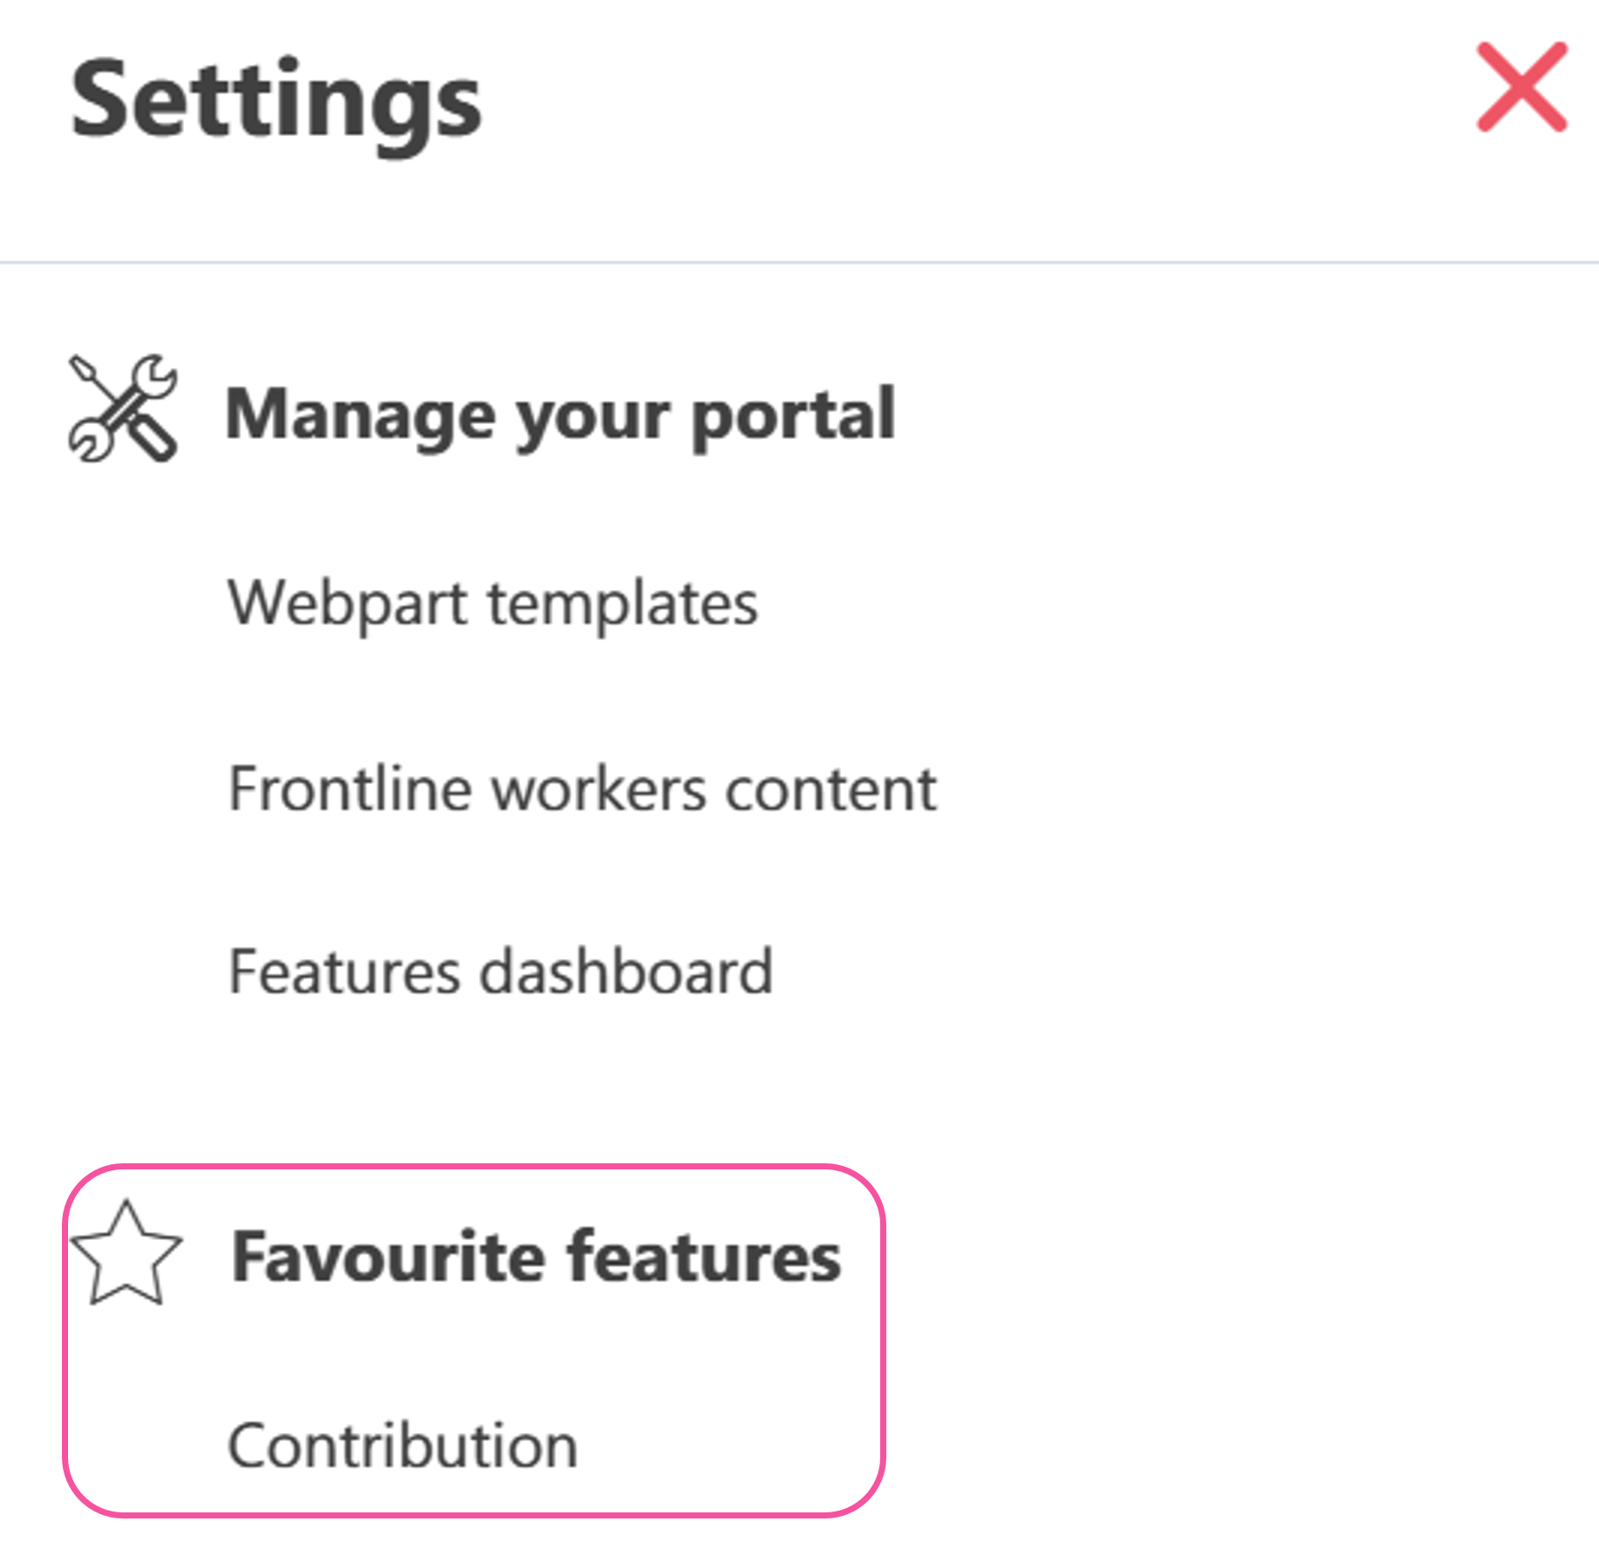Click the 'Favourite features' section title text
This screenshot has width=1599, height=1563.
click(536, 1256)
